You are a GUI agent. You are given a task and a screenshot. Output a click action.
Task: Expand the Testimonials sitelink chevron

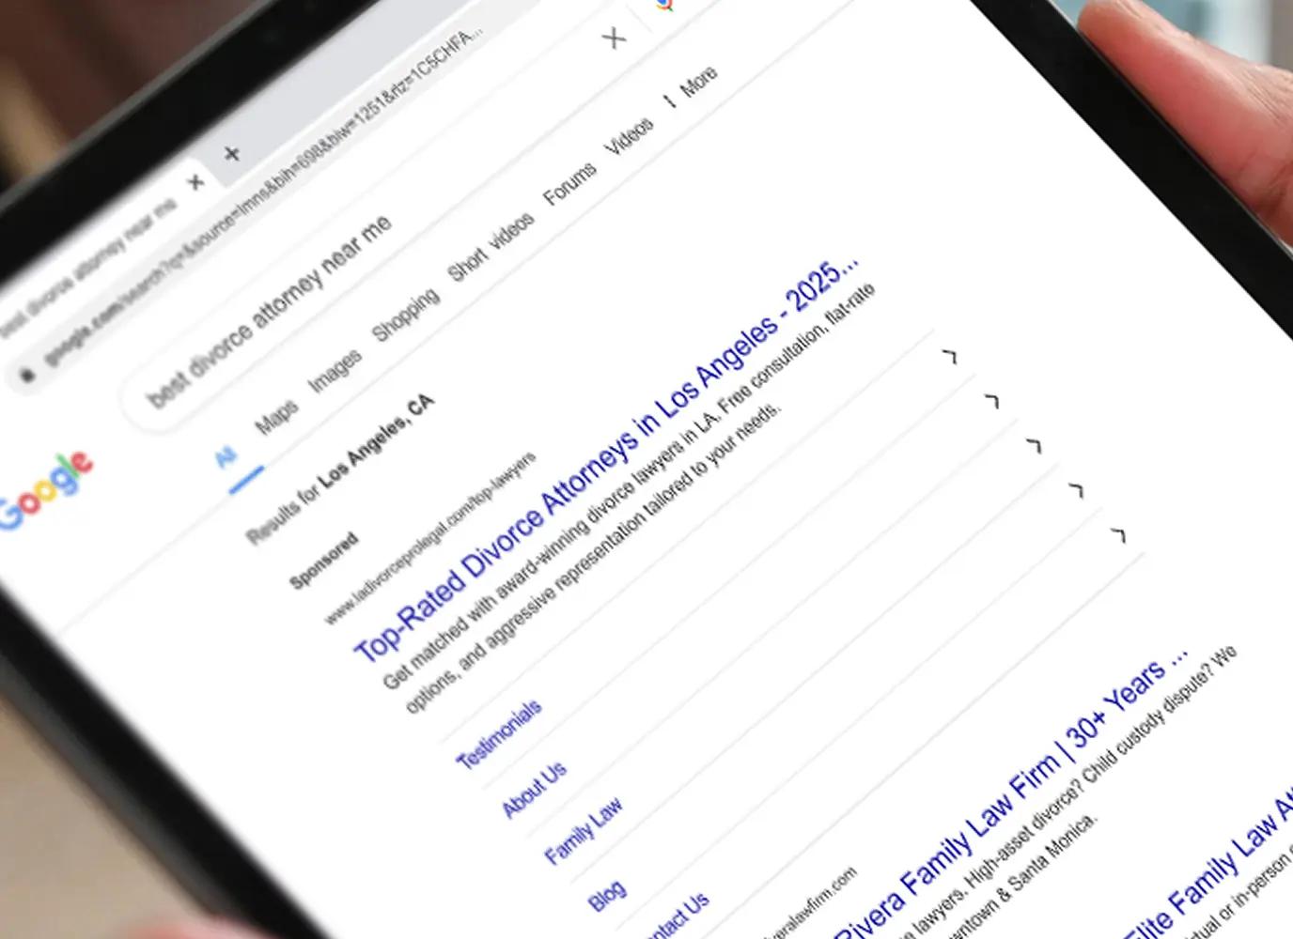950,356
